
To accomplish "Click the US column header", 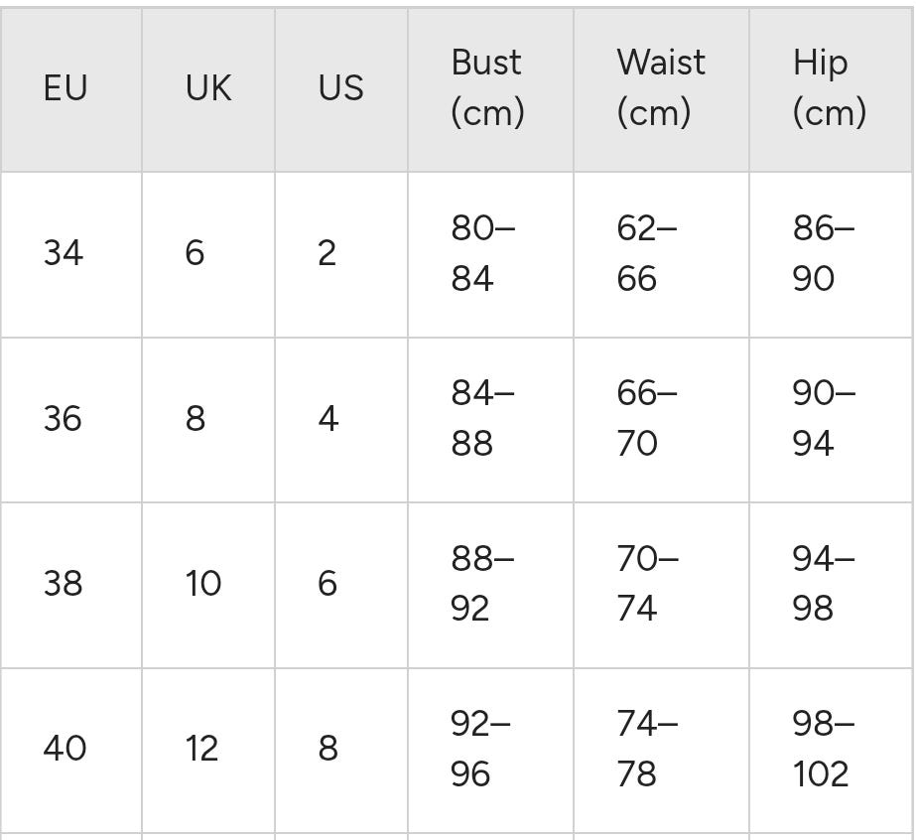I will pyautogui.click(x=340, y=88).
